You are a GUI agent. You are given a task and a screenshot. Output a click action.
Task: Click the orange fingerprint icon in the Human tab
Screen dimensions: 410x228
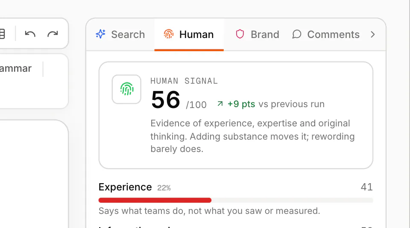point(169,34)
